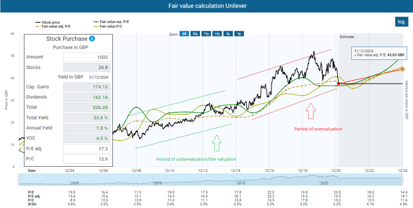413x208 pixels.
Task: Click the P/E value 23.5
Action: pos(337,192)
